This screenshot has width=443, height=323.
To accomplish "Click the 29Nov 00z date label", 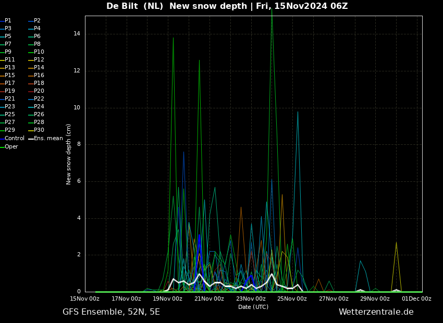I will [x=375, y=299].
